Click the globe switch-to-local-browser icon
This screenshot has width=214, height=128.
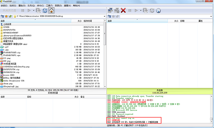click(158, 10)
